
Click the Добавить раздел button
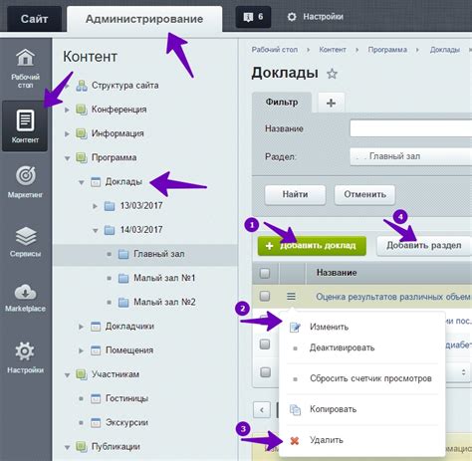point(424,246)
